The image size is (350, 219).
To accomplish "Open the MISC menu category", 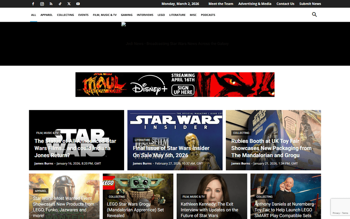I will coord(193,15).
